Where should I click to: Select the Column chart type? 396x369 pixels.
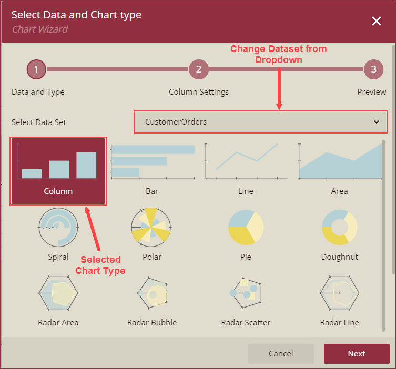[58, 171]
